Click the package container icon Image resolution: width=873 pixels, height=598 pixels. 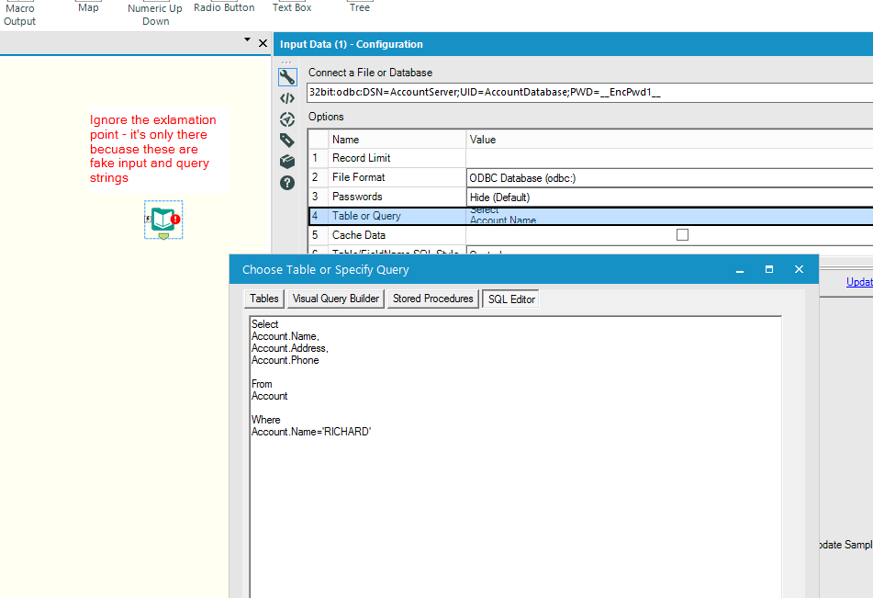pos(286,161)
